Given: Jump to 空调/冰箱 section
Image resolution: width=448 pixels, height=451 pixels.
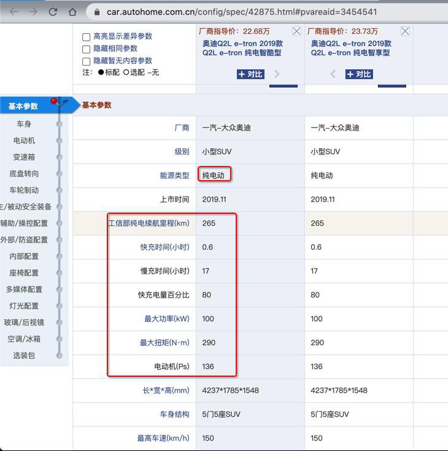Looking at the screenshot, I should (24, 339).
